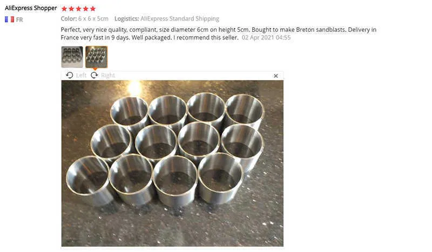Image resolution: width=432 pixels, height=252 pixels.
Task: Select the first review photo thumbnail
Action: coord(72,57)
